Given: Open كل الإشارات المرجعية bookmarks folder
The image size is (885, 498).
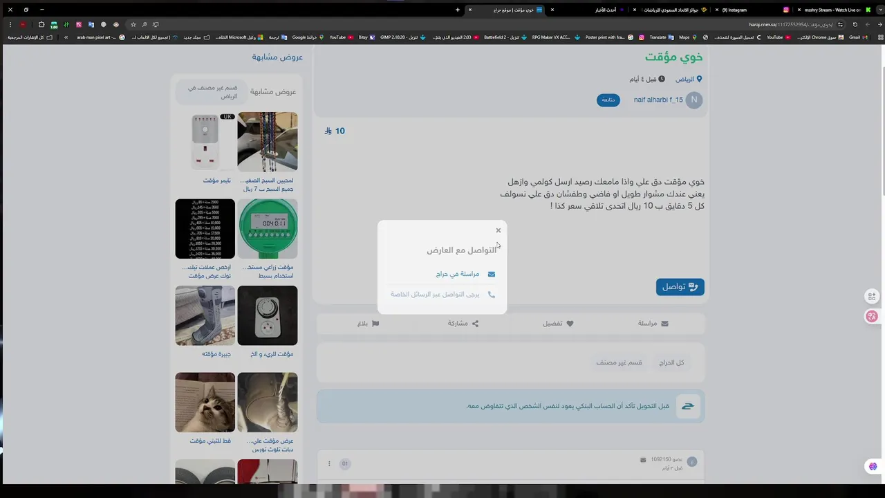Looking at the screenshot, I should coord(30,37).
